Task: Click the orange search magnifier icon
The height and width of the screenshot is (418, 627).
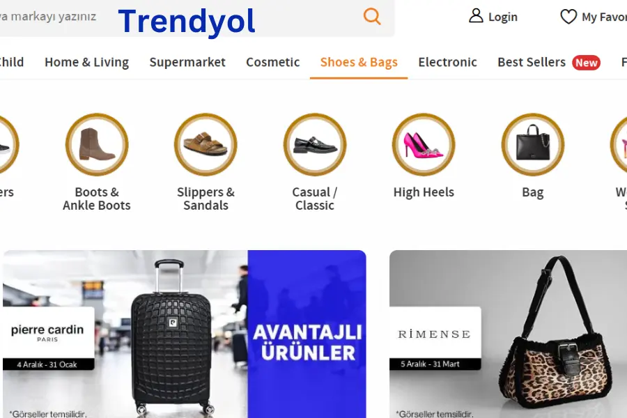Action: click(372, 17)
